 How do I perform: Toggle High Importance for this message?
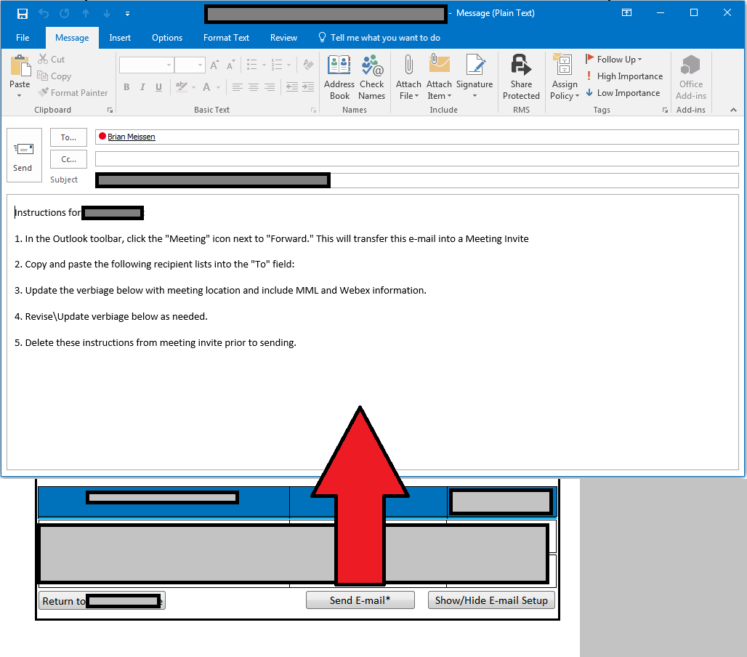tap(624, 76)
